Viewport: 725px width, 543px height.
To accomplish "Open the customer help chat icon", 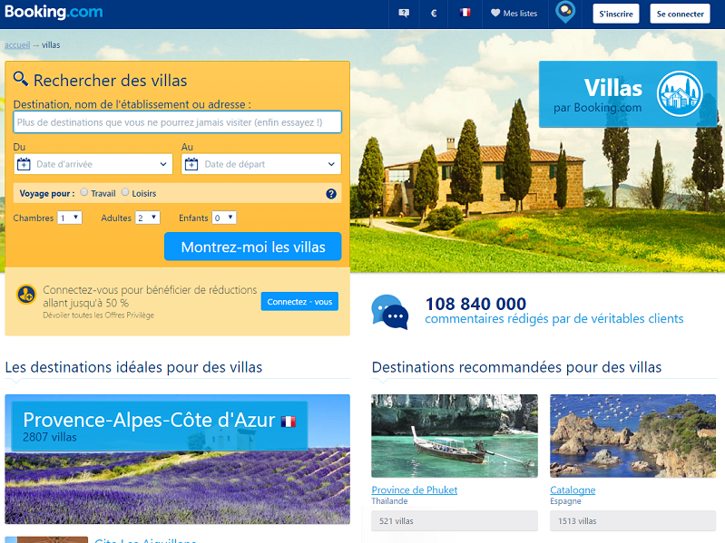I will click(x=404, y=14).
